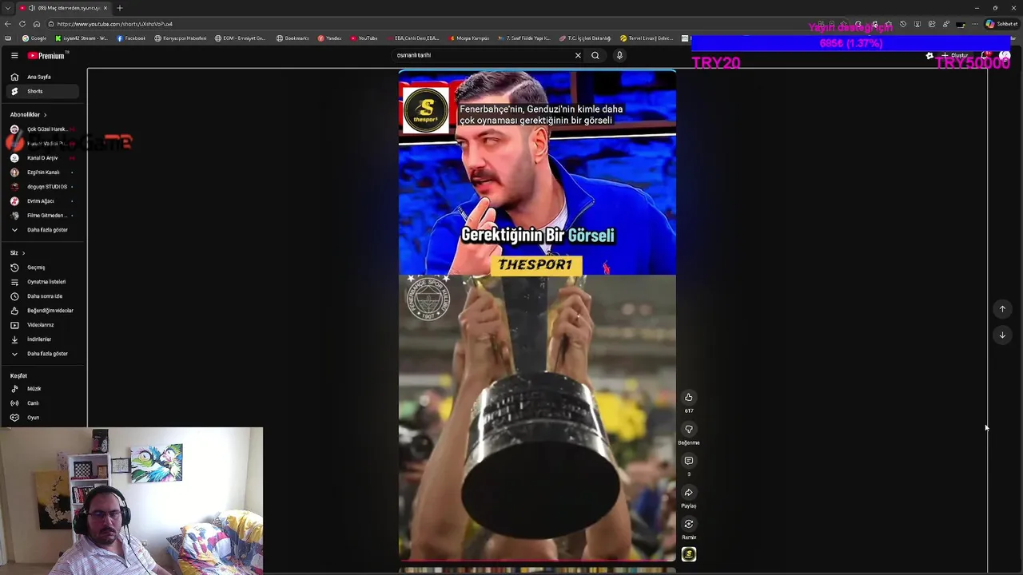The height and width of the screenshot is (575, 1023).
Task: Go to previous Short with up arrow
Action: [1002, 309]
